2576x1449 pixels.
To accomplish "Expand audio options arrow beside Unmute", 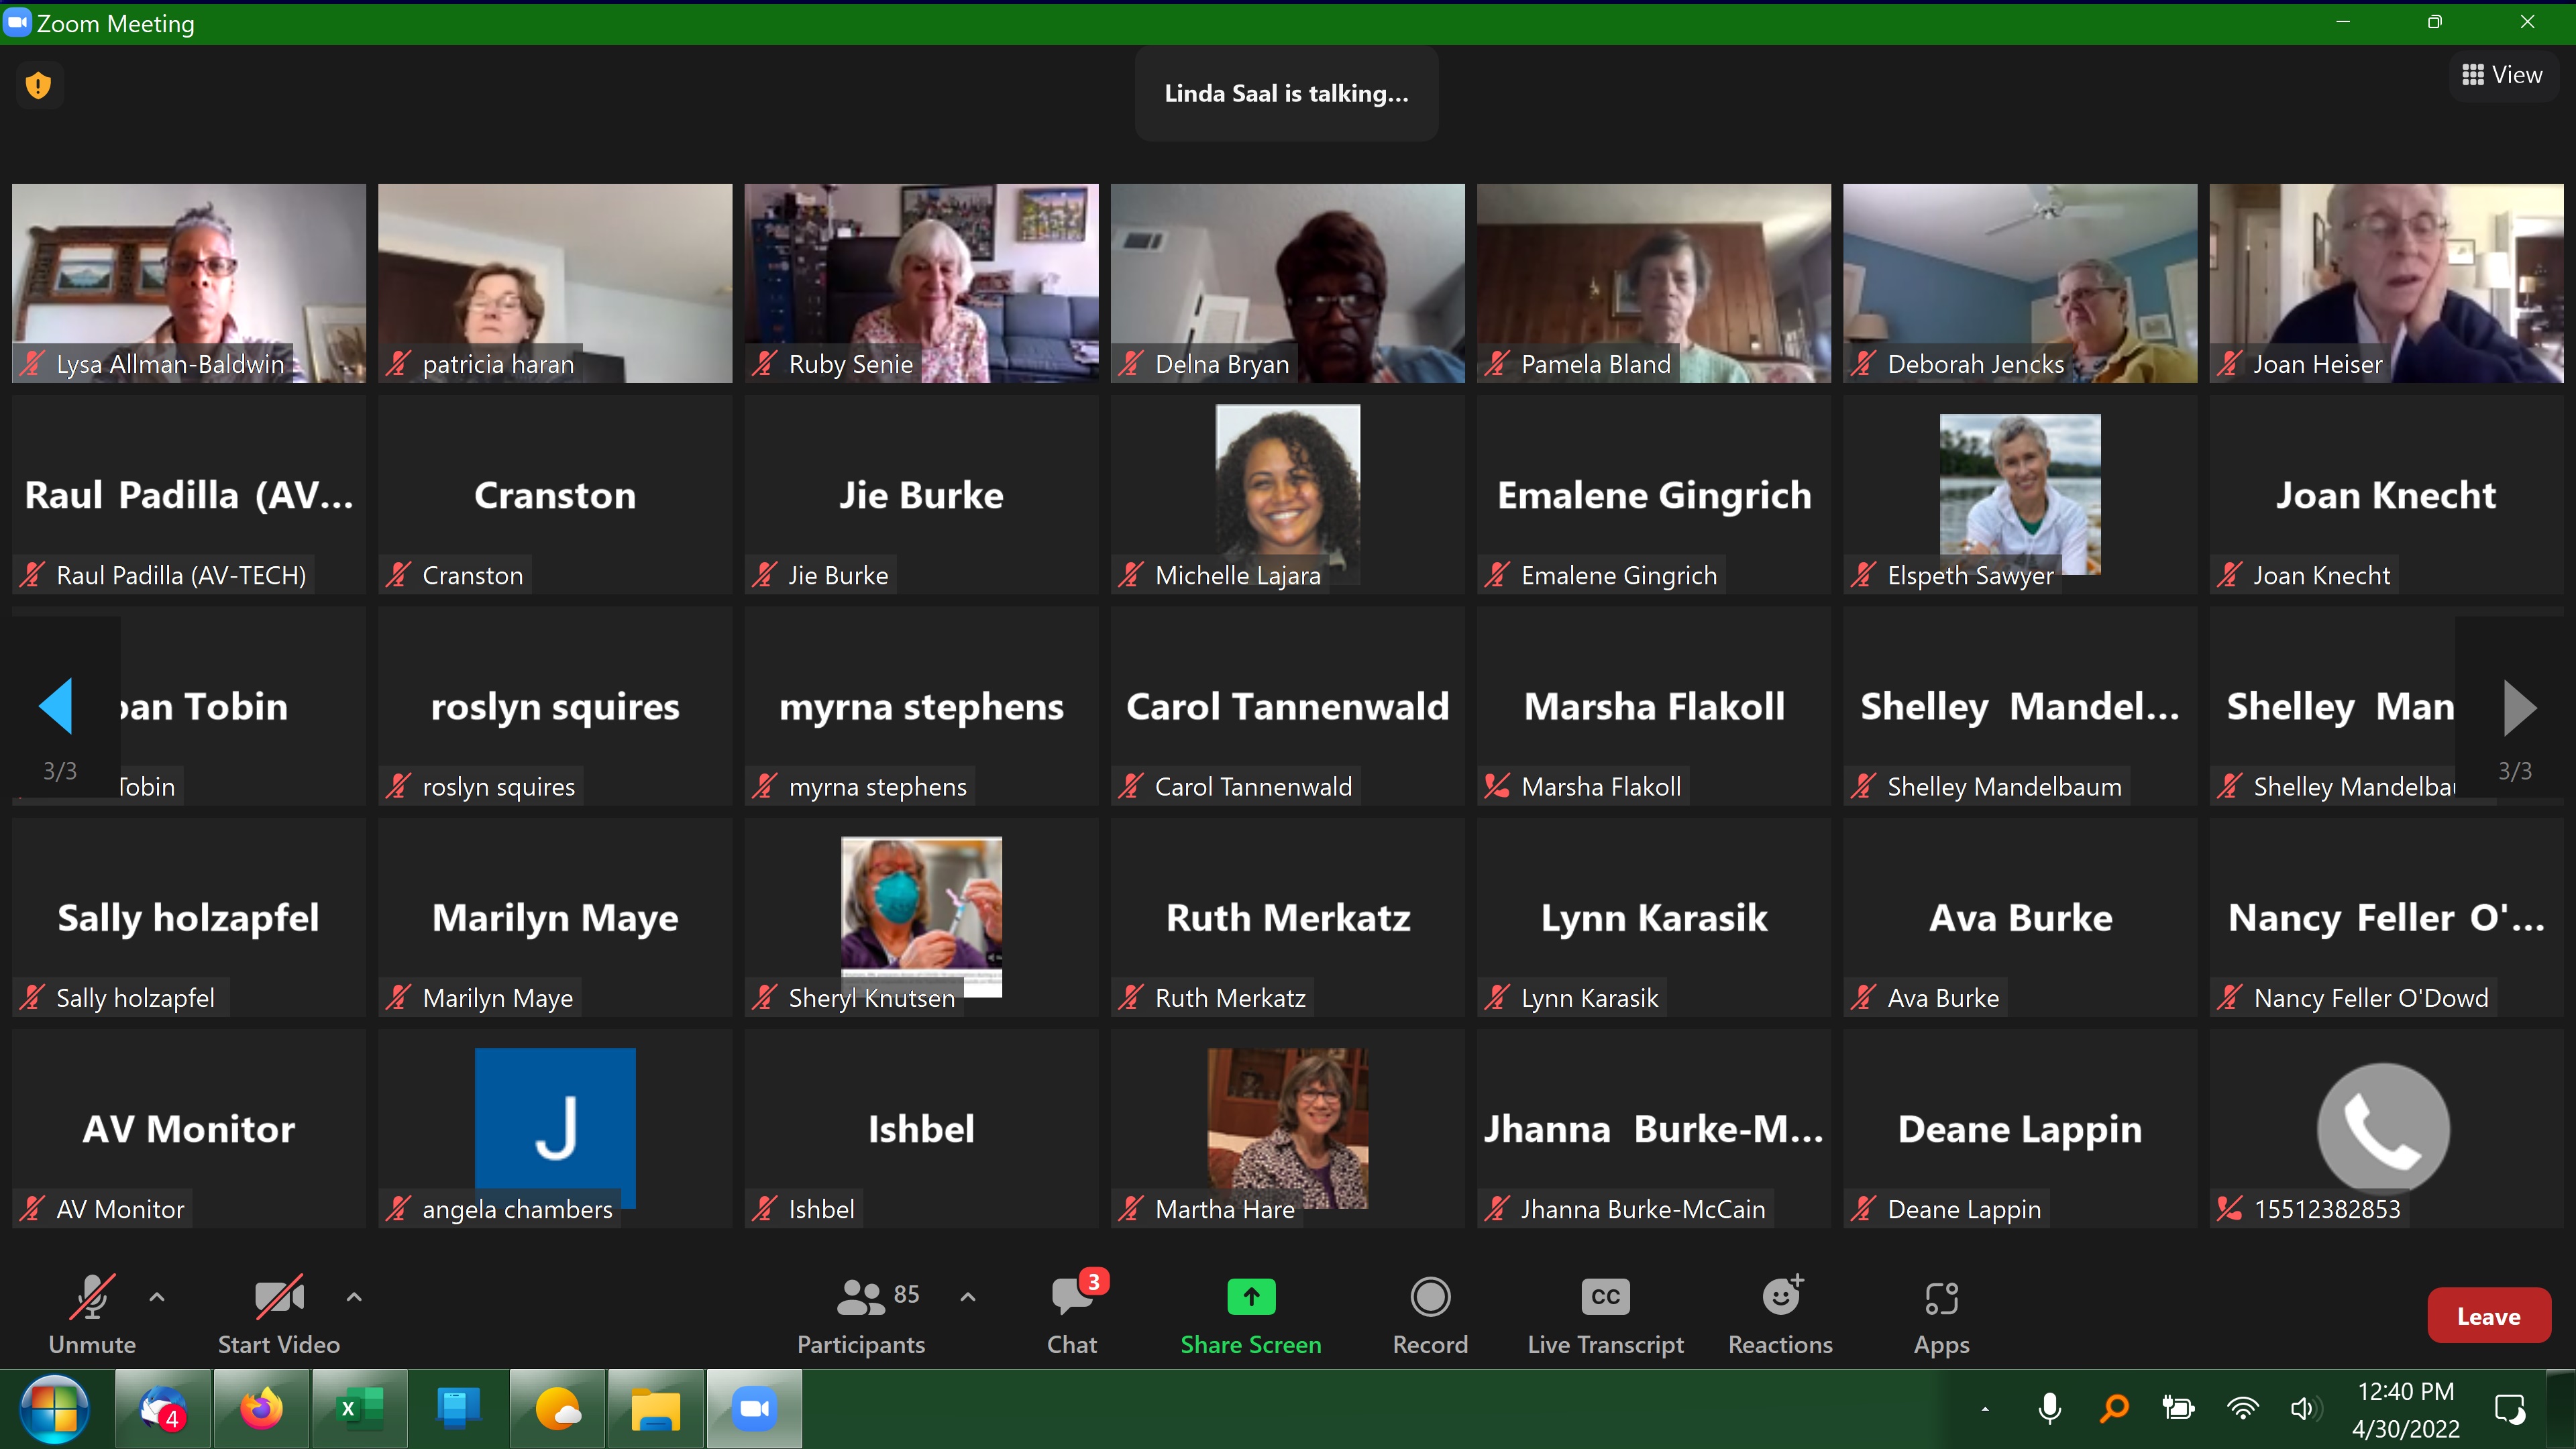I will tap(157, 1297).
